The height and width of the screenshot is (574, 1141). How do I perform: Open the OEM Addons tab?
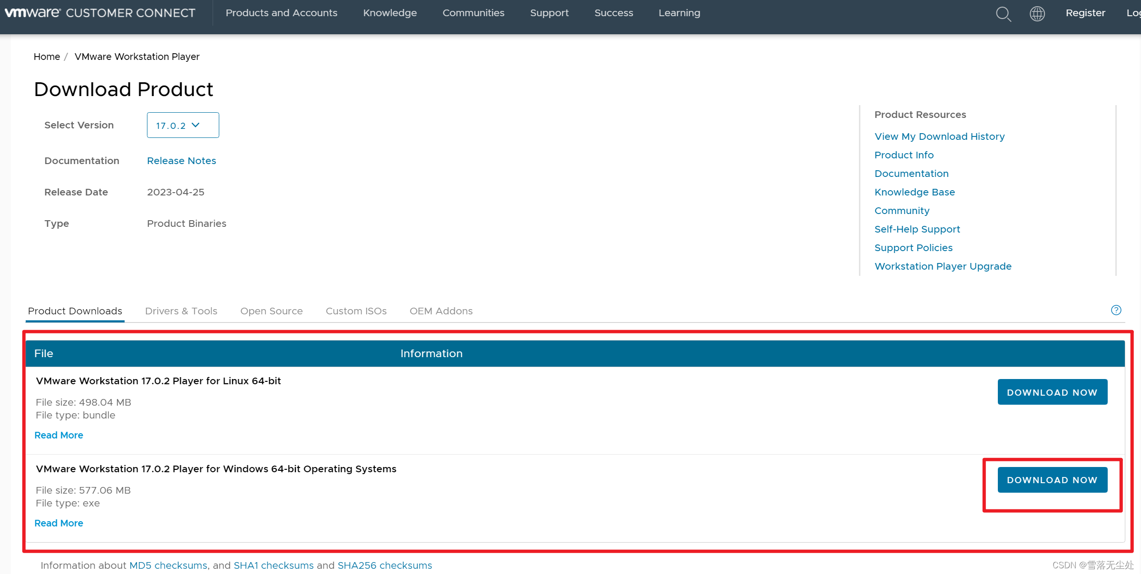click(x=441, y=311)
